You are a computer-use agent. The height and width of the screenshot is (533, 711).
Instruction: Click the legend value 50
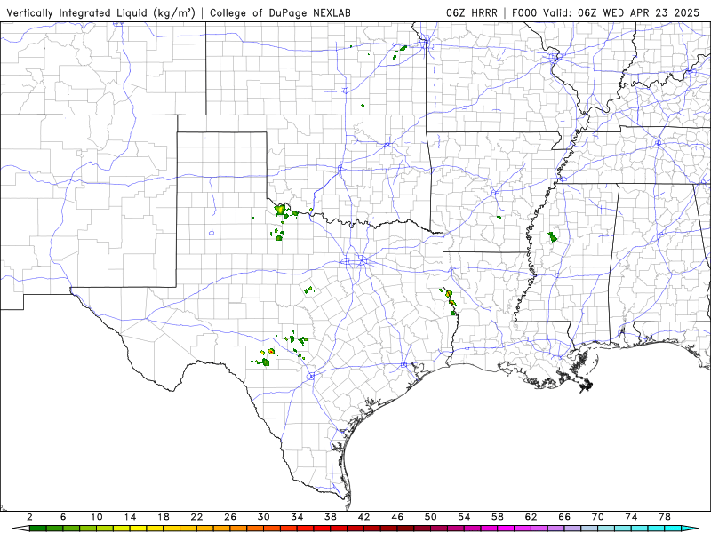[x=431, y=517]
